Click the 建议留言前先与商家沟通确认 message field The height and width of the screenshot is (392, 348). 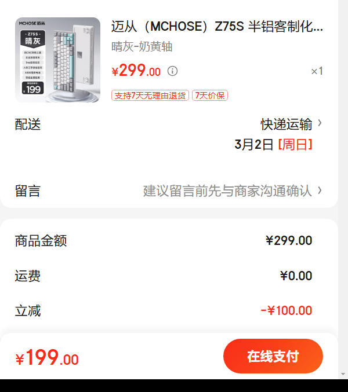click(x=227, y=191)
